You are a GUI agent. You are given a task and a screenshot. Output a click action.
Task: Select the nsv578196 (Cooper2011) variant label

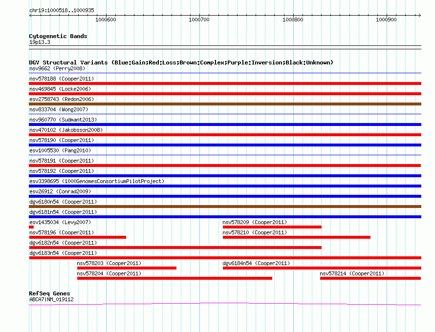pos(62,232)
